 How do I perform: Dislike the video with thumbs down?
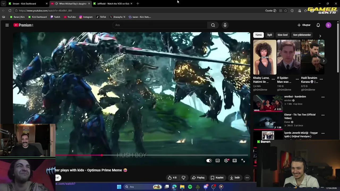click(184, 177)
